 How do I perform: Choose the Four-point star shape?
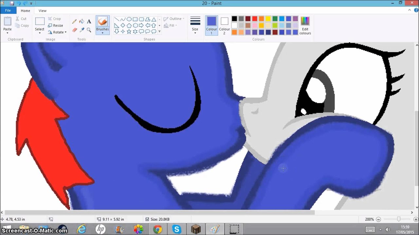[x=123, y=32]
